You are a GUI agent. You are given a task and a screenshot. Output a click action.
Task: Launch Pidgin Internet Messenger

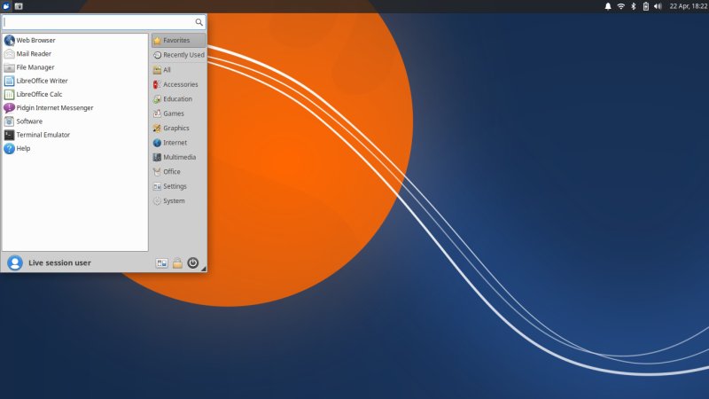point(75,107)
